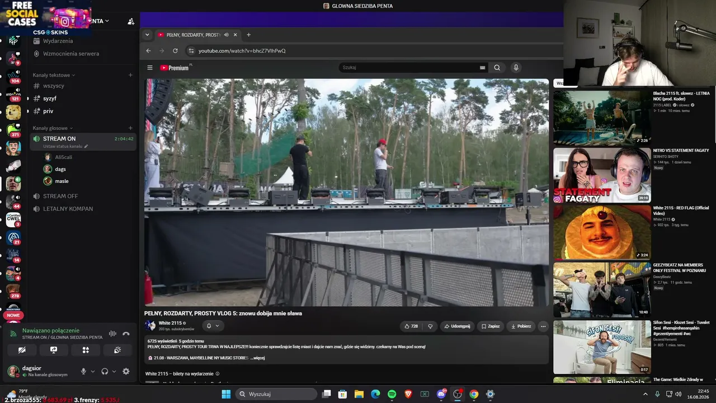Go to YouTube Premium home logo
Screen dimensions: 716x403
[x=175, y=68]
